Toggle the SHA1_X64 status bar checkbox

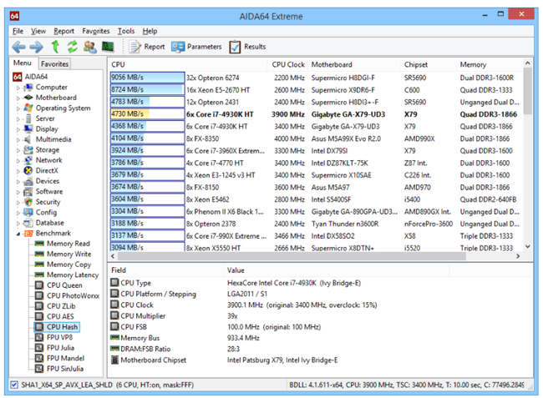click(x=14, y=385)
